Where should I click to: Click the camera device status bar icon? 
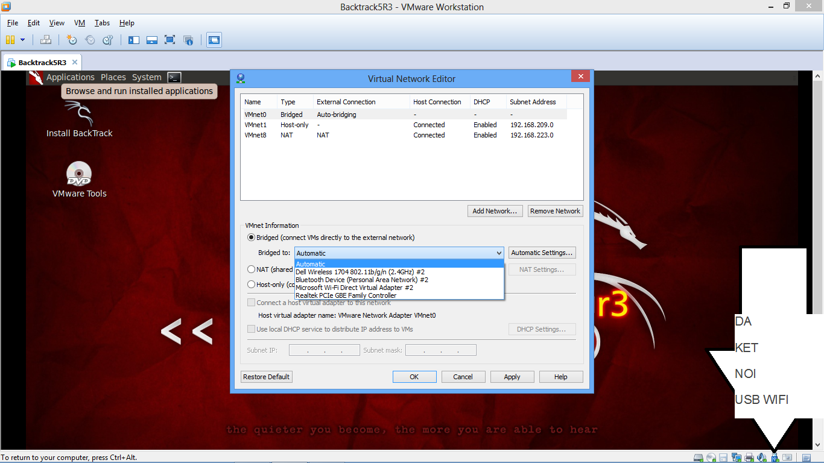787,458
